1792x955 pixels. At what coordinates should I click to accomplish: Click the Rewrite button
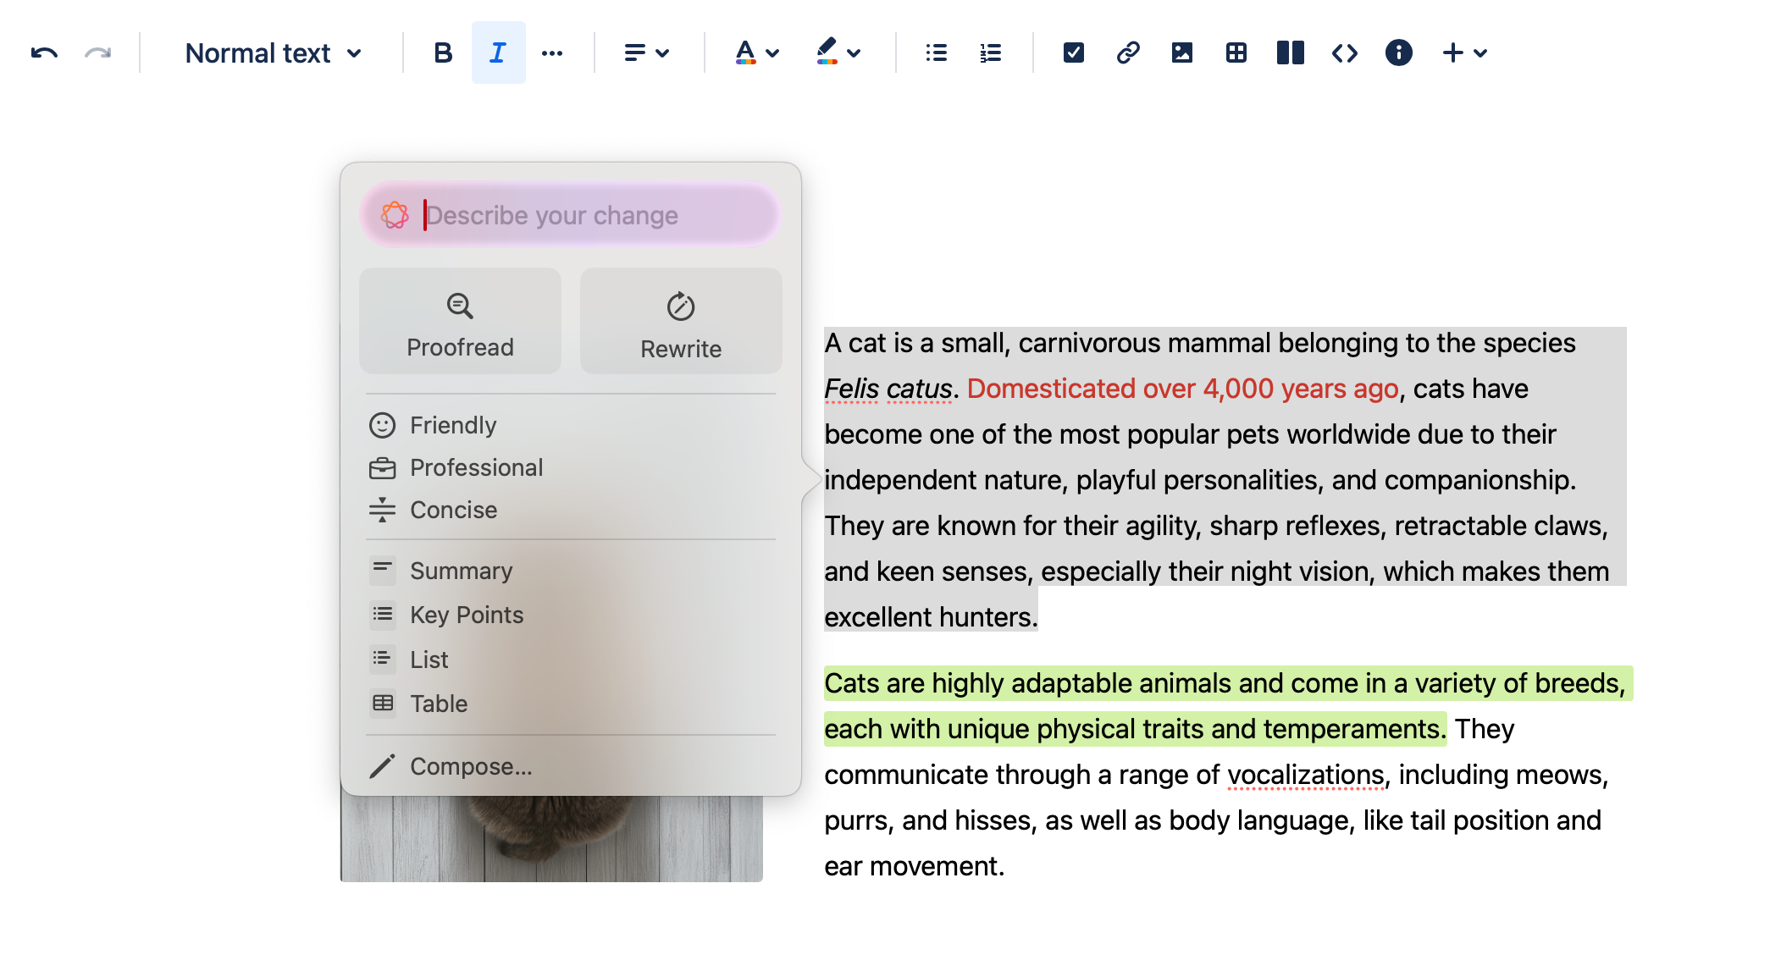[x=681, y=322]
